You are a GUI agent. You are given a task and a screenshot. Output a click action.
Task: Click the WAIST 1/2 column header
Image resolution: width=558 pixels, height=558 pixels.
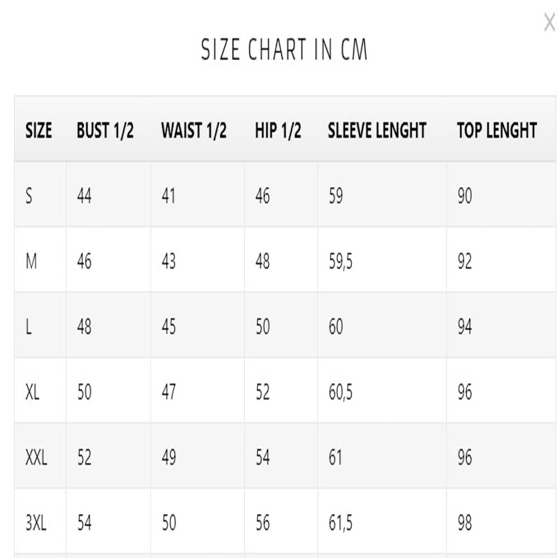click(194, 130)
